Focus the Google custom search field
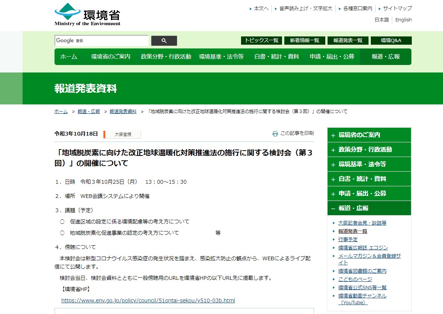Screen dimensions: 443x314 click(102, 41)
